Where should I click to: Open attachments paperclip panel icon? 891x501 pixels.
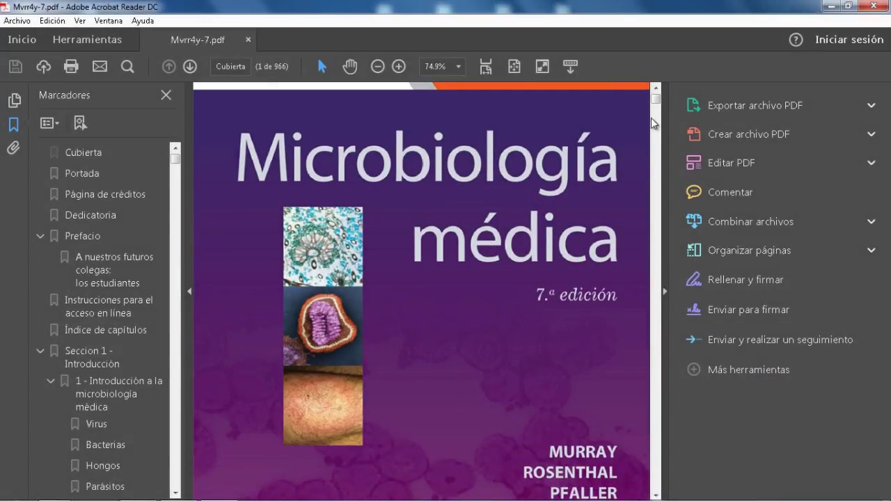13,148
